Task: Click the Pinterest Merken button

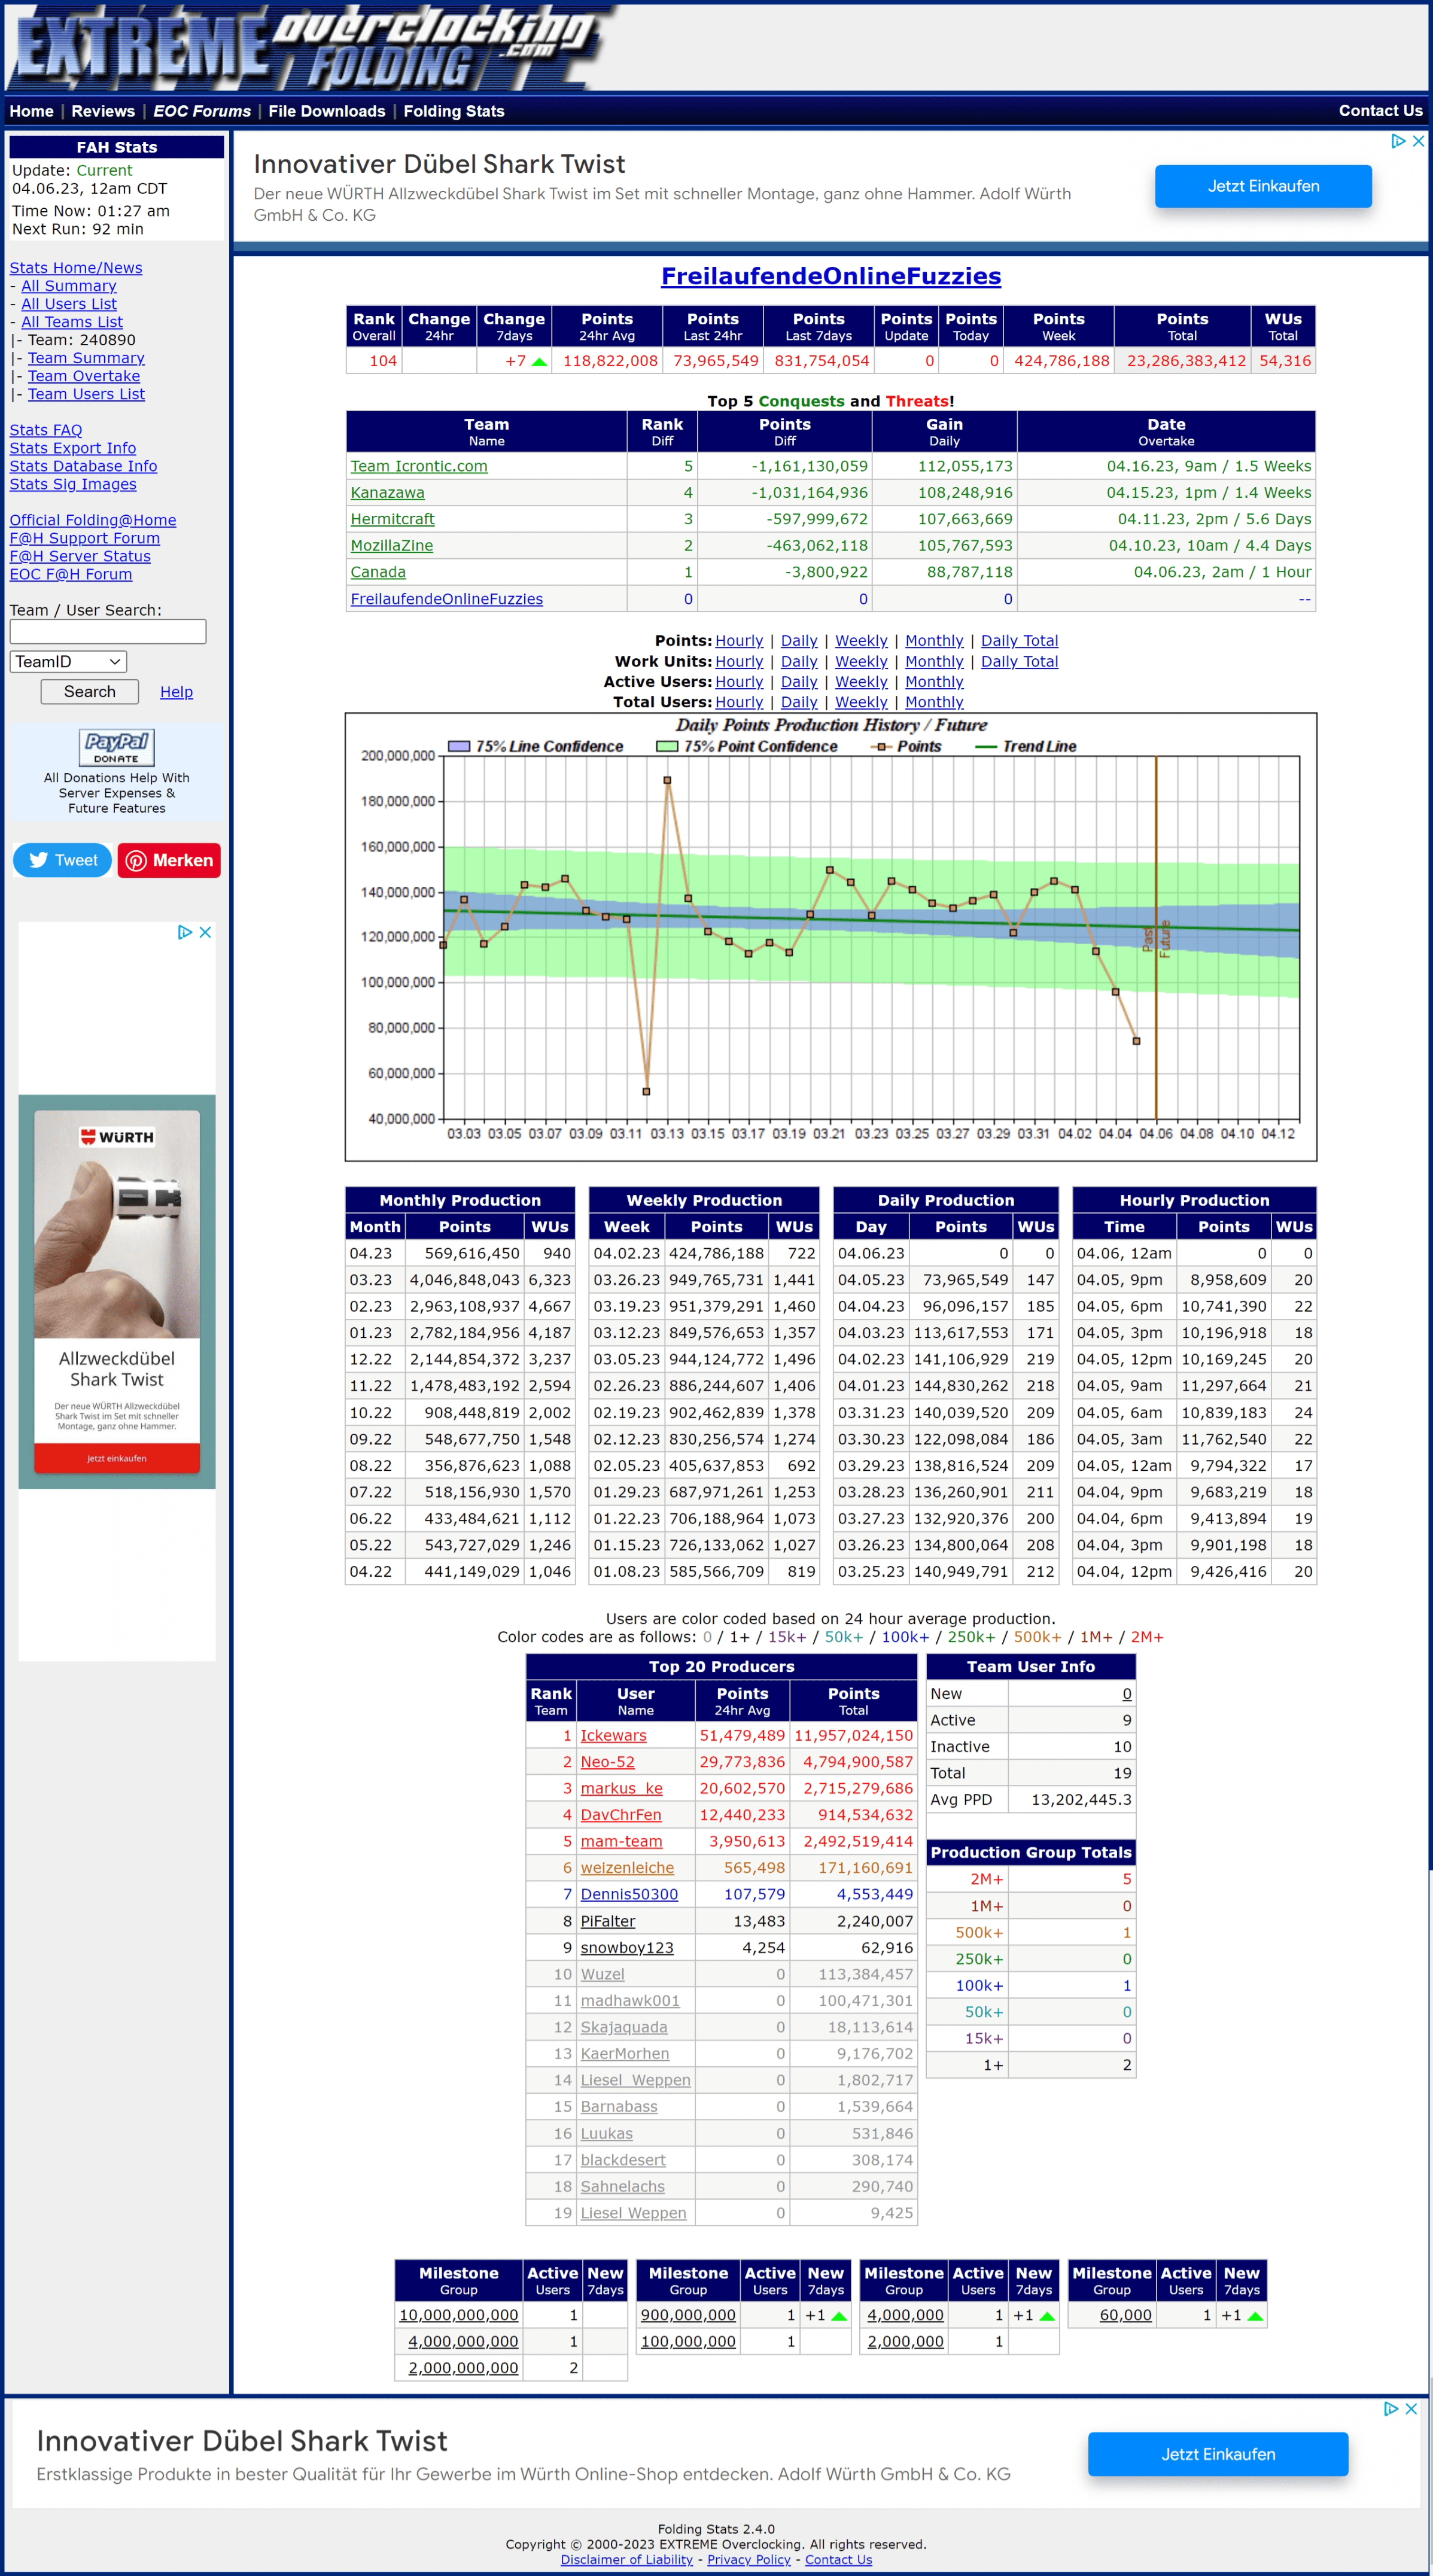Action: [169, 860]
